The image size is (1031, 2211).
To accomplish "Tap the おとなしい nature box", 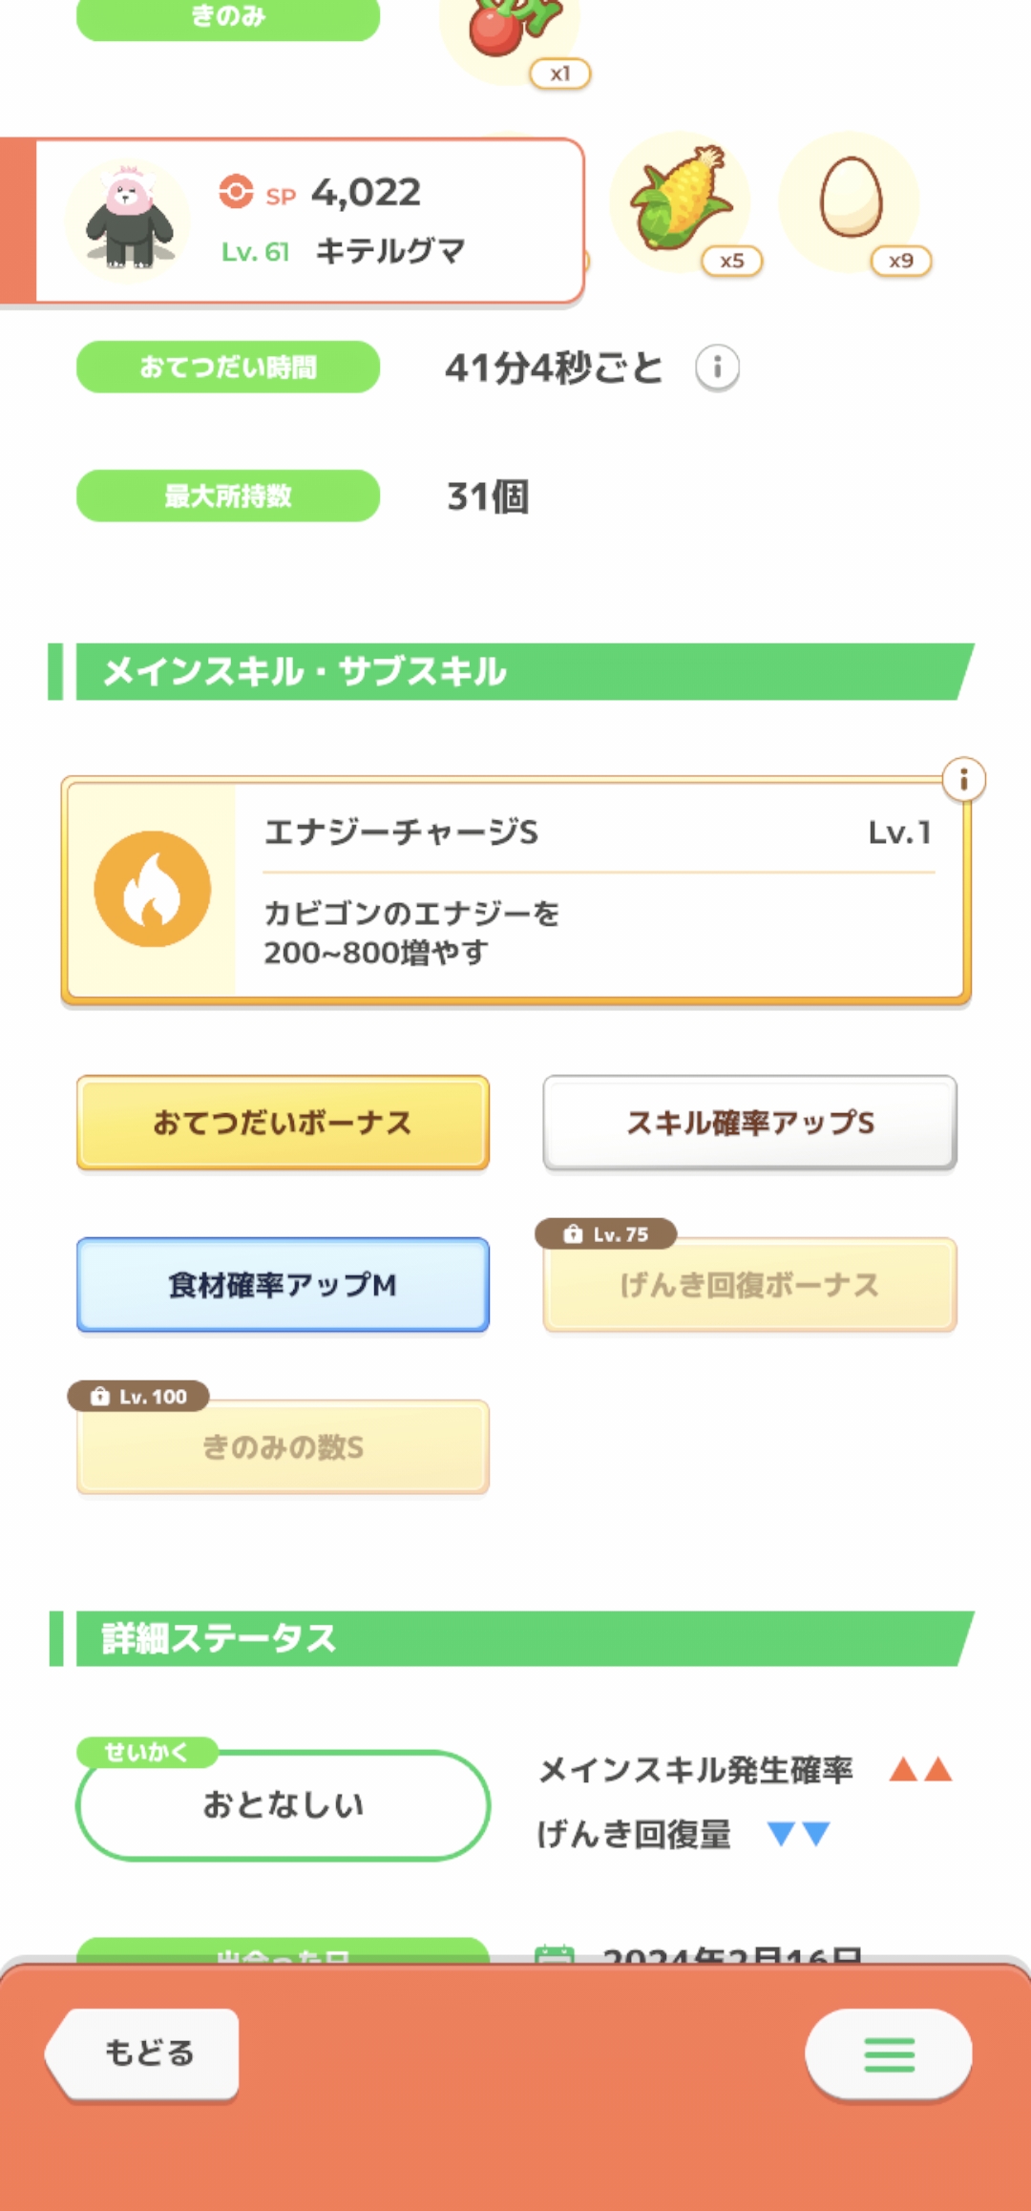I will click(283, 1805).
